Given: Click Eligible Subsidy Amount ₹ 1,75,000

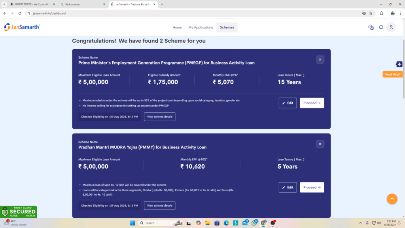Looking at the screenshot, I should [x=163, y=82].
